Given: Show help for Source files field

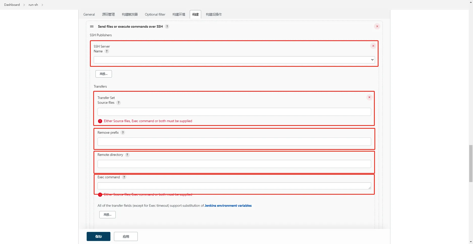Looking at the screenshot, I should click(119, 103).
